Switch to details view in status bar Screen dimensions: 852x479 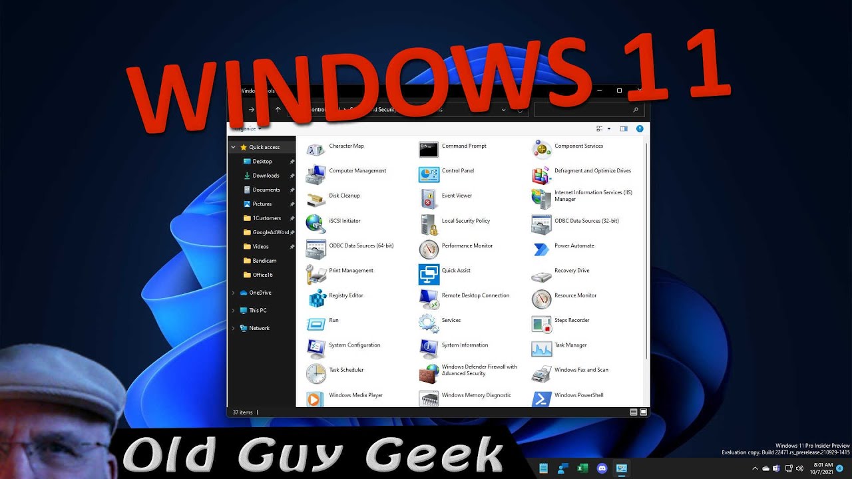pos(634,412)
